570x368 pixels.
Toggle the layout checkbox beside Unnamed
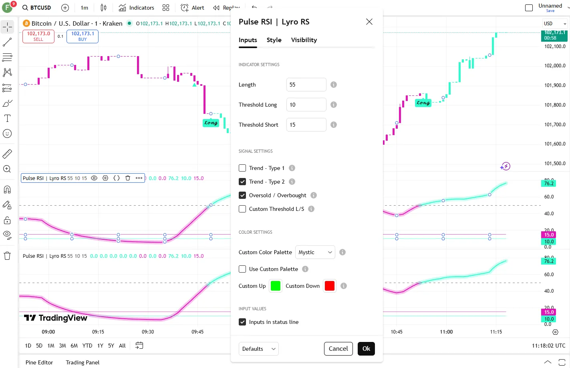point(529,8)
